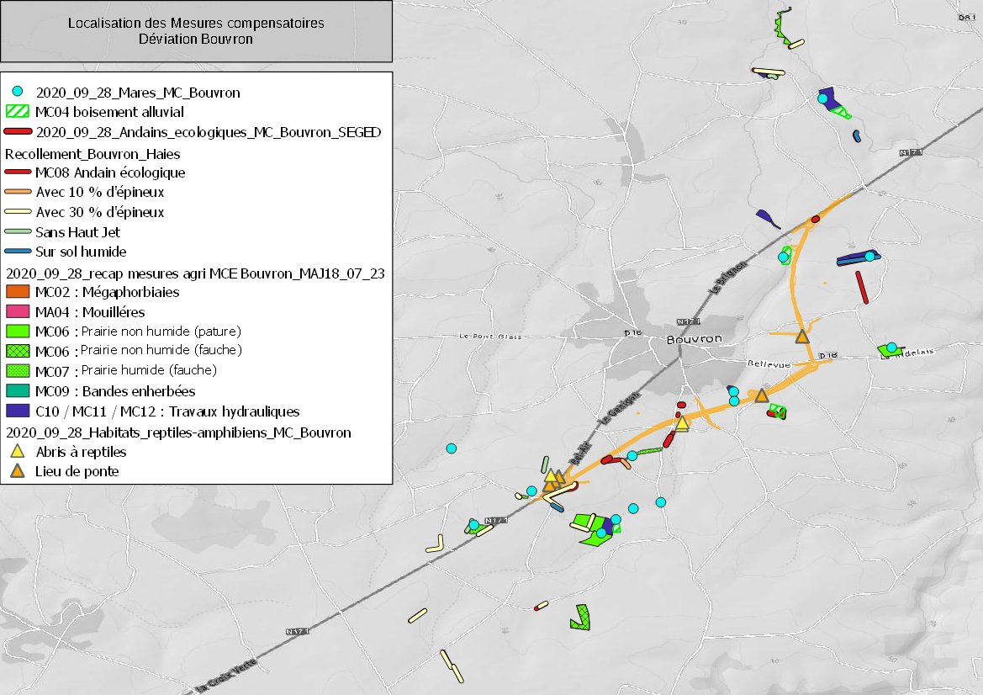Select the 'MA04 : Mouilléres' label
Image resolution: width=983 pixels, height=695 pixels.
(x=90, y=312)
